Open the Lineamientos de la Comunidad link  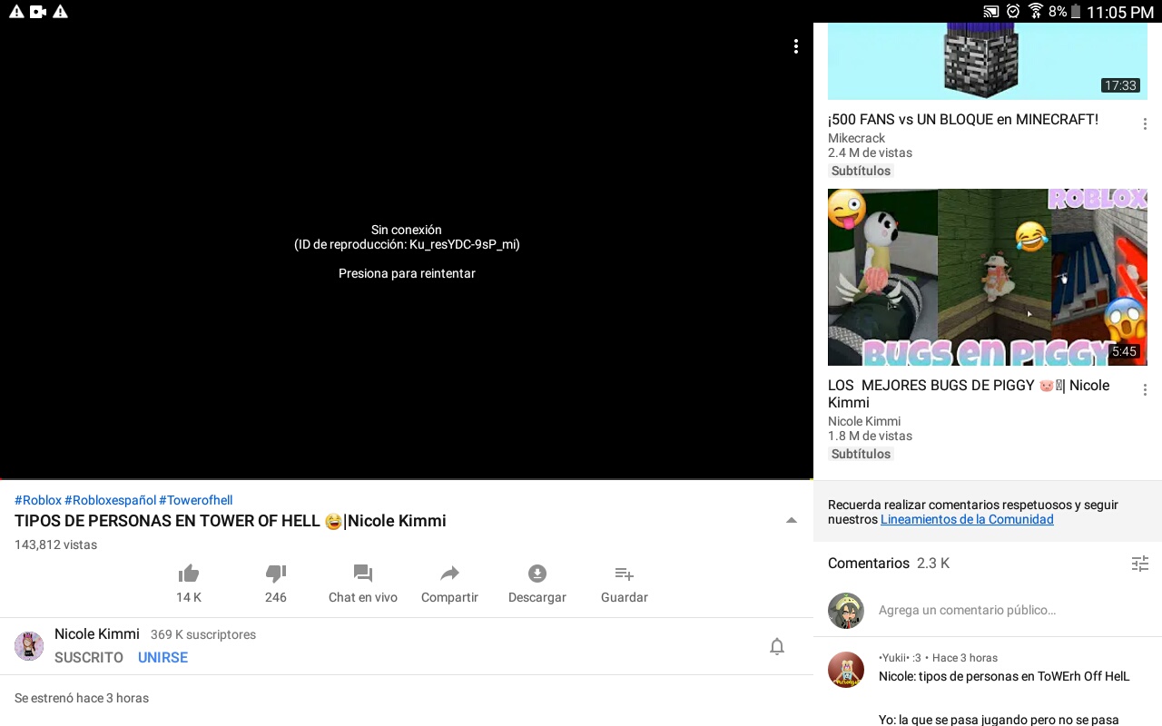point(967,520)
